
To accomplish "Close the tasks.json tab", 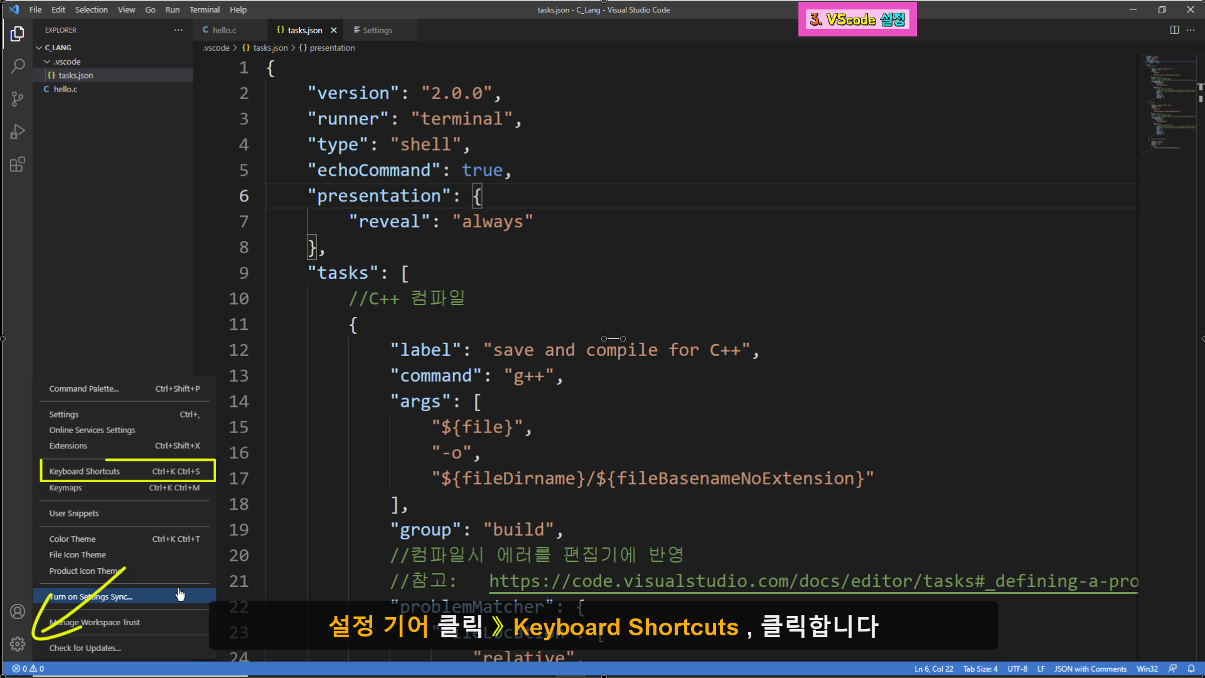I will point(334,30).
